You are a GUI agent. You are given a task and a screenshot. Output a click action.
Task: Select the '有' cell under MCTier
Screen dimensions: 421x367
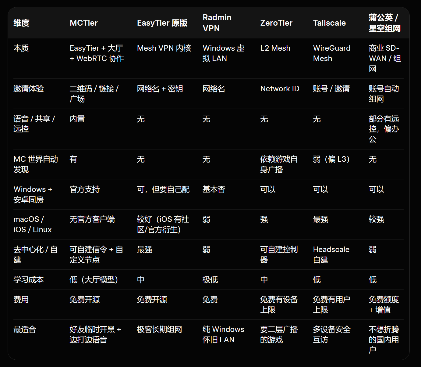pyautogui.click(x=73, y=159)
